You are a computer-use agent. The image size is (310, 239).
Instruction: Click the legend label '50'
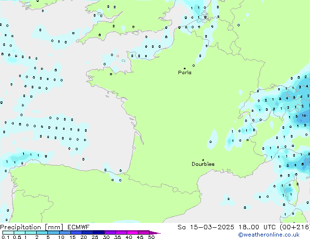pyautogui.click(x=152, y=237)
